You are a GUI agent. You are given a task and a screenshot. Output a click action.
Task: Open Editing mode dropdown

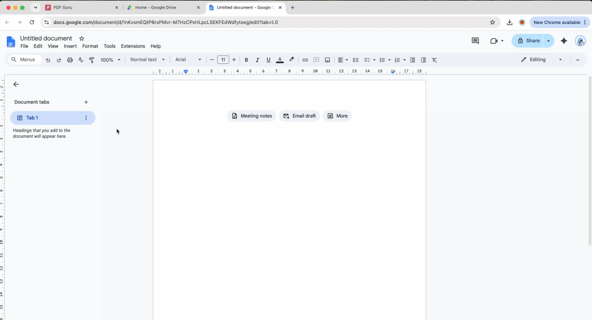[541, 60]
